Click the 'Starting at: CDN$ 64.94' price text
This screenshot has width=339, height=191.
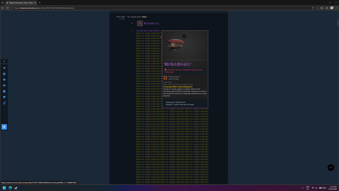(175, 102)
